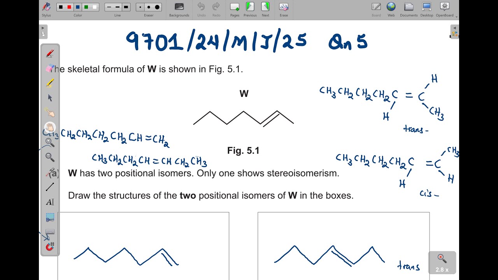
Task: Select the blue pen color
Action: pos(78,7)
